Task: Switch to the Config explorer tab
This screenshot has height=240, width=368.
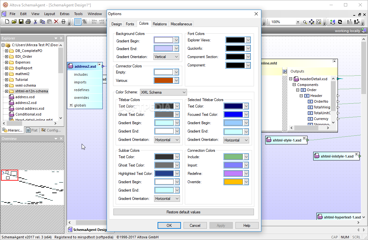Action: pos(51,130)
